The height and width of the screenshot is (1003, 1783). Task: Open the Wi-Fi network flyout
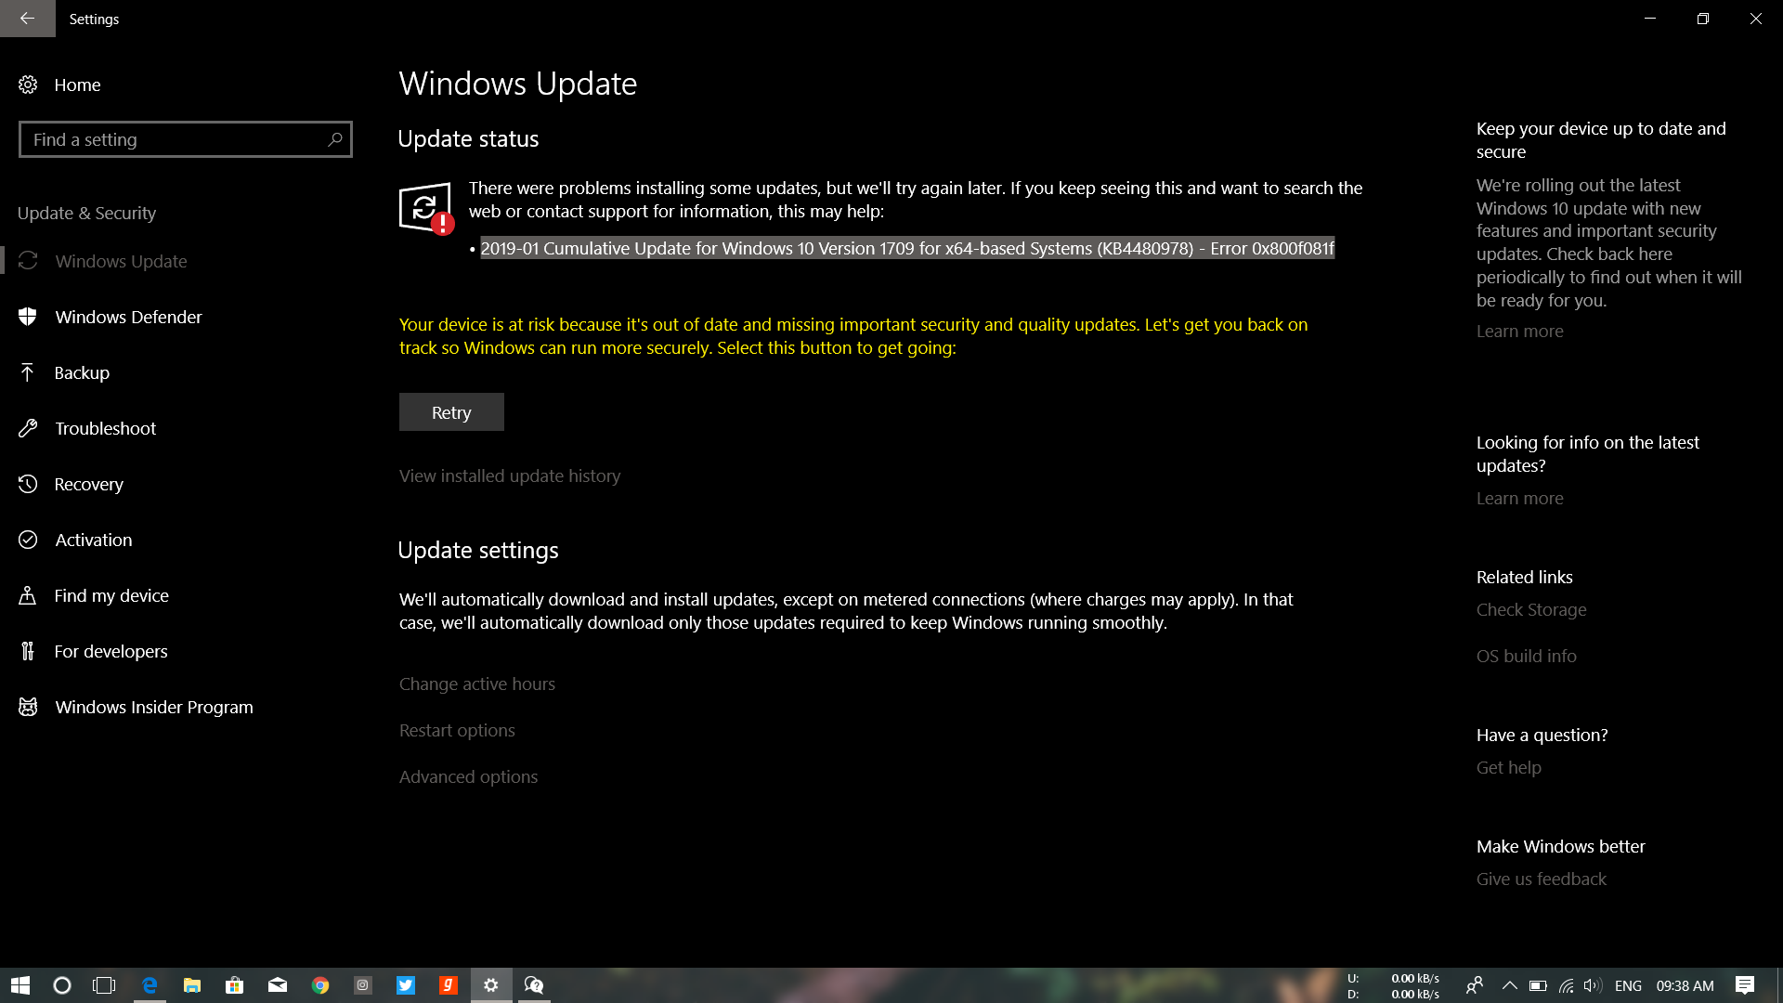(1566, 985)
